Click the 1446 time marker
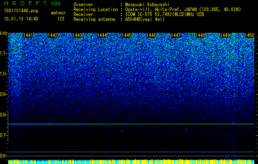This screenshot has width=258, height=164. point(151,35)
